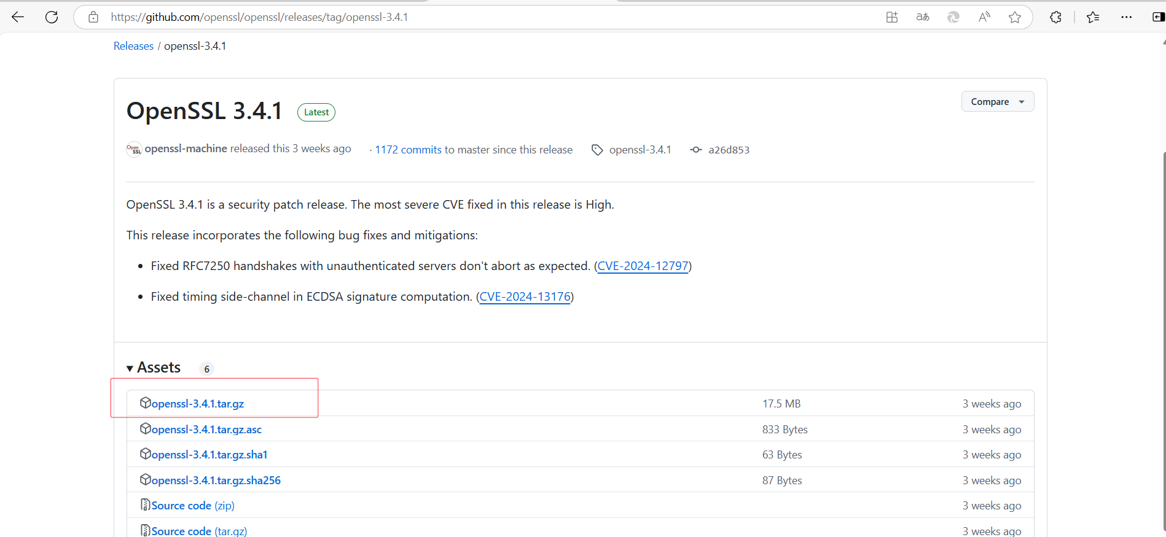Screen dimensions: 1166x537
Task: Click package icon for openssl-3.4.1.tar.gz.sha256
Action: pos(146,479)
